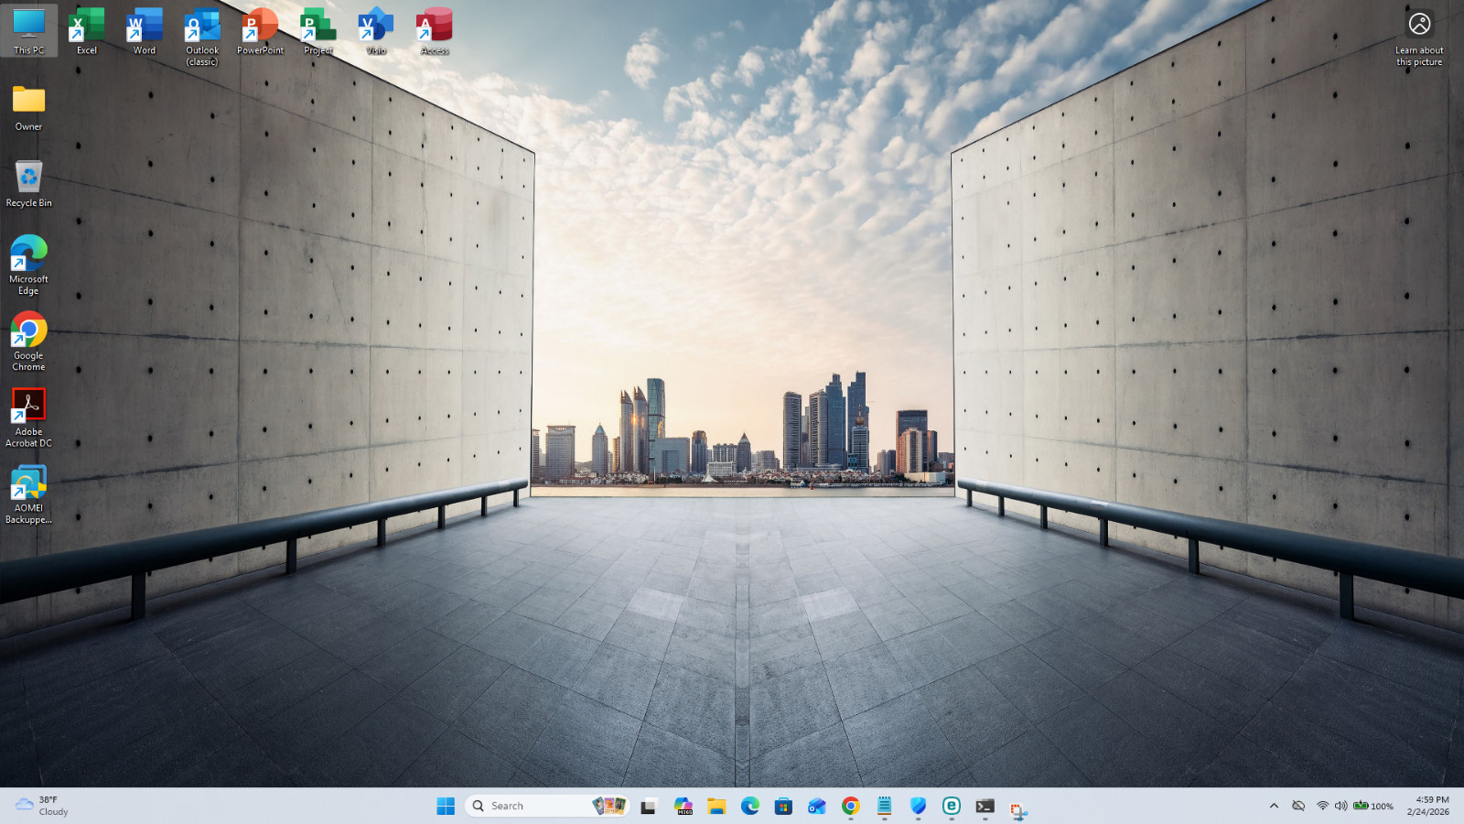Select the Recycle Bin icon
This screenshot has width=1464, height=824.
click(28, 183)
